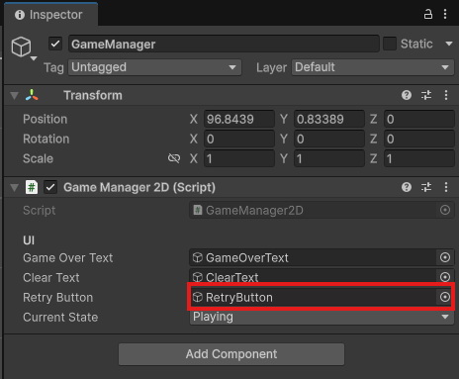
Task: Open object picker for Clear Text
Action: click(x=445, y=276)
